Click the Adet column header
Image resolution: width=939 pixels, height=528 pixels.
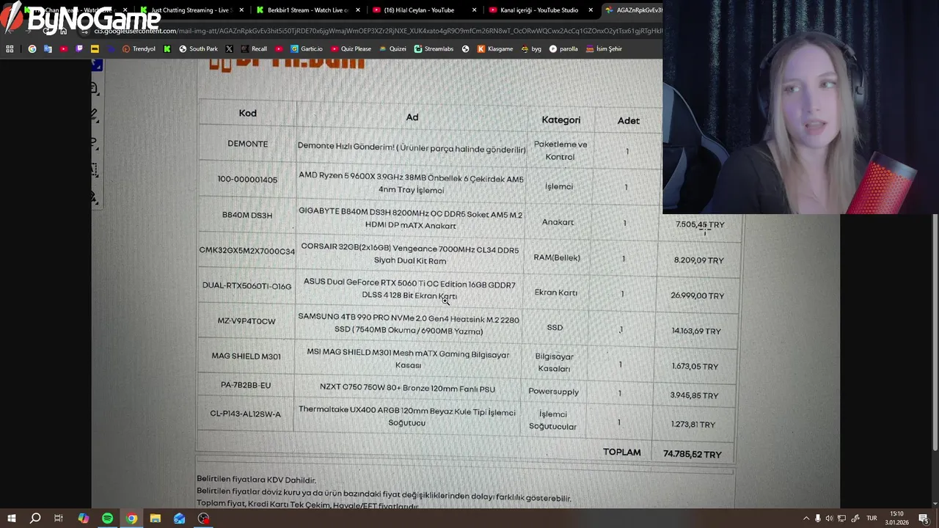pos(629,120)
